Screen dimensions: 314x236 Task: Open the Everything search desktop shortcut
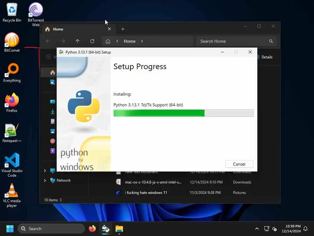pos(12,73)
